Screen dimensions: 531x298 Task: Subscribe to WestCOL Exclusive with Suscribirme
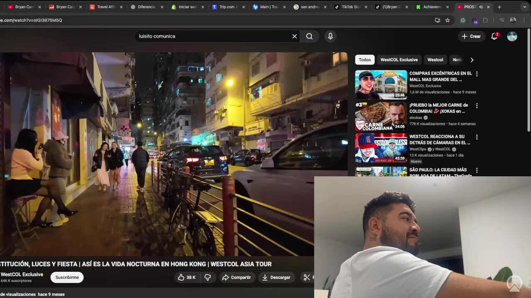pos(67,277)
